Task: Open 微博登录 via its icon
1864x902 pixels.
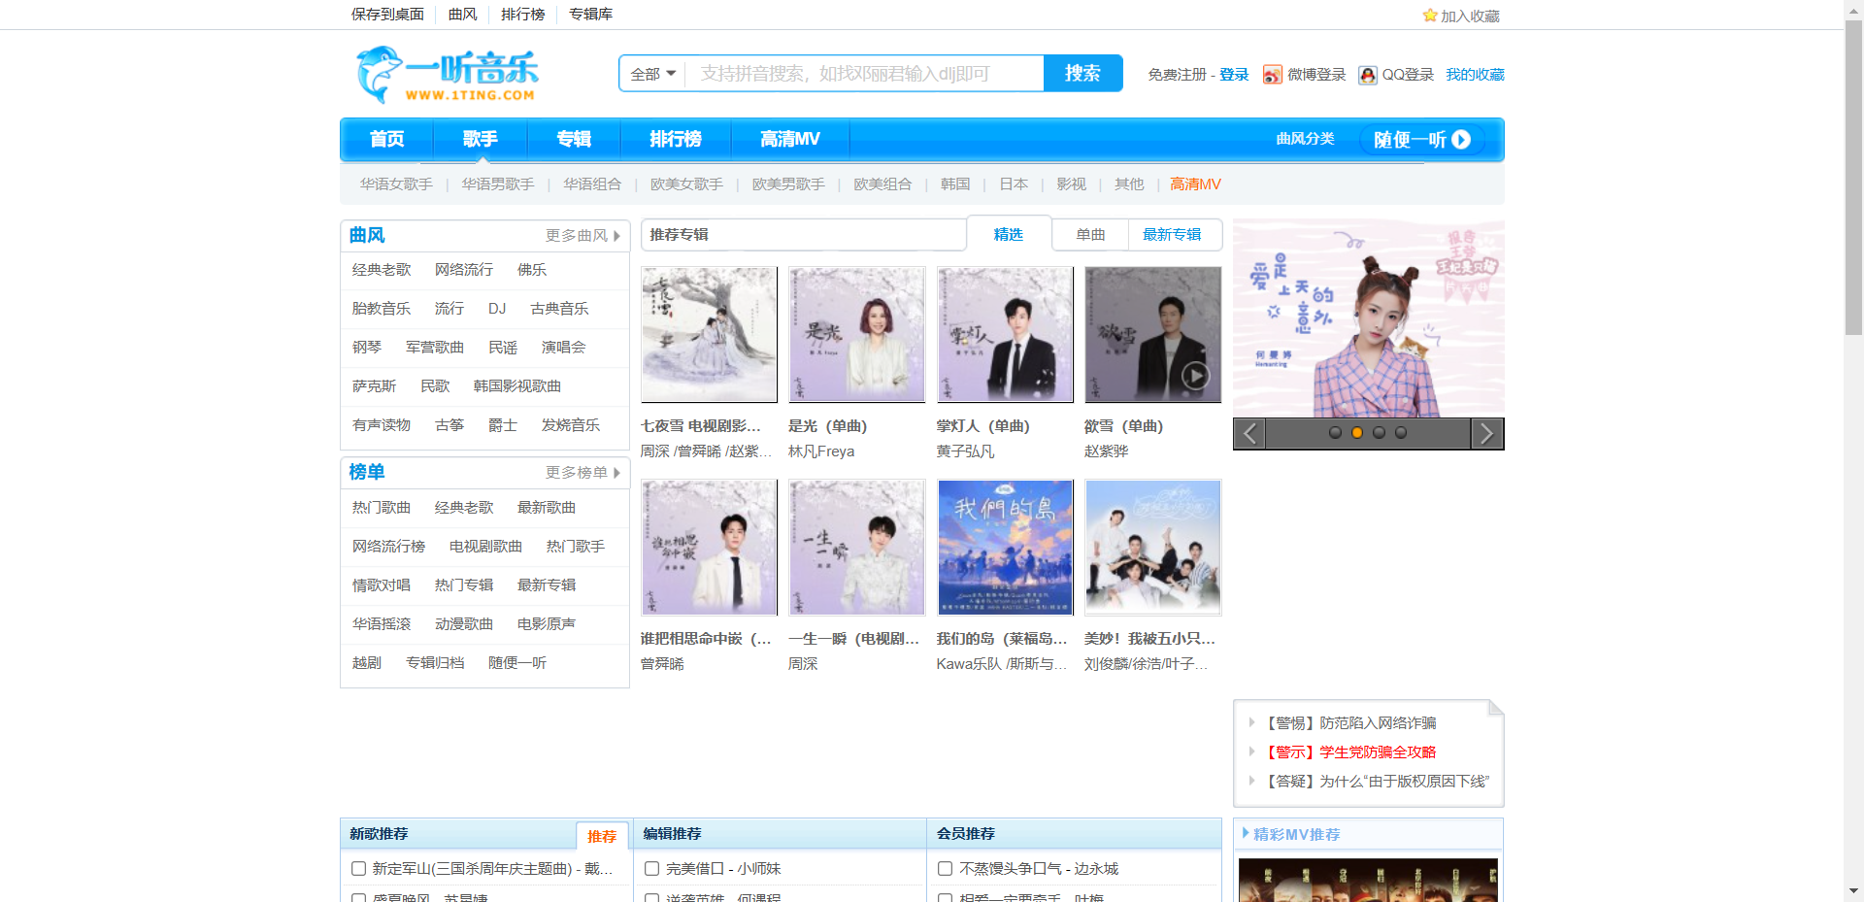Action: (1272, 75)
